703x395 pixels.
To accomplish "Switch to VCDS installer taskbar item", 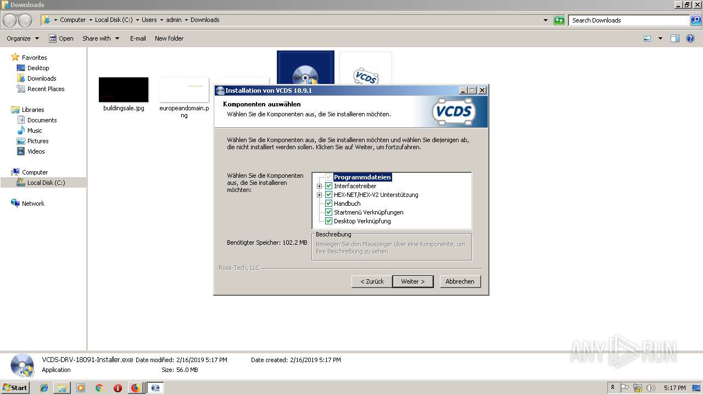I will [155, 388].
